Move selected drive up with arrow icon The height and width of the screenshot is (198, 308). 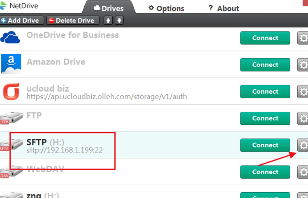click(108, 21)
